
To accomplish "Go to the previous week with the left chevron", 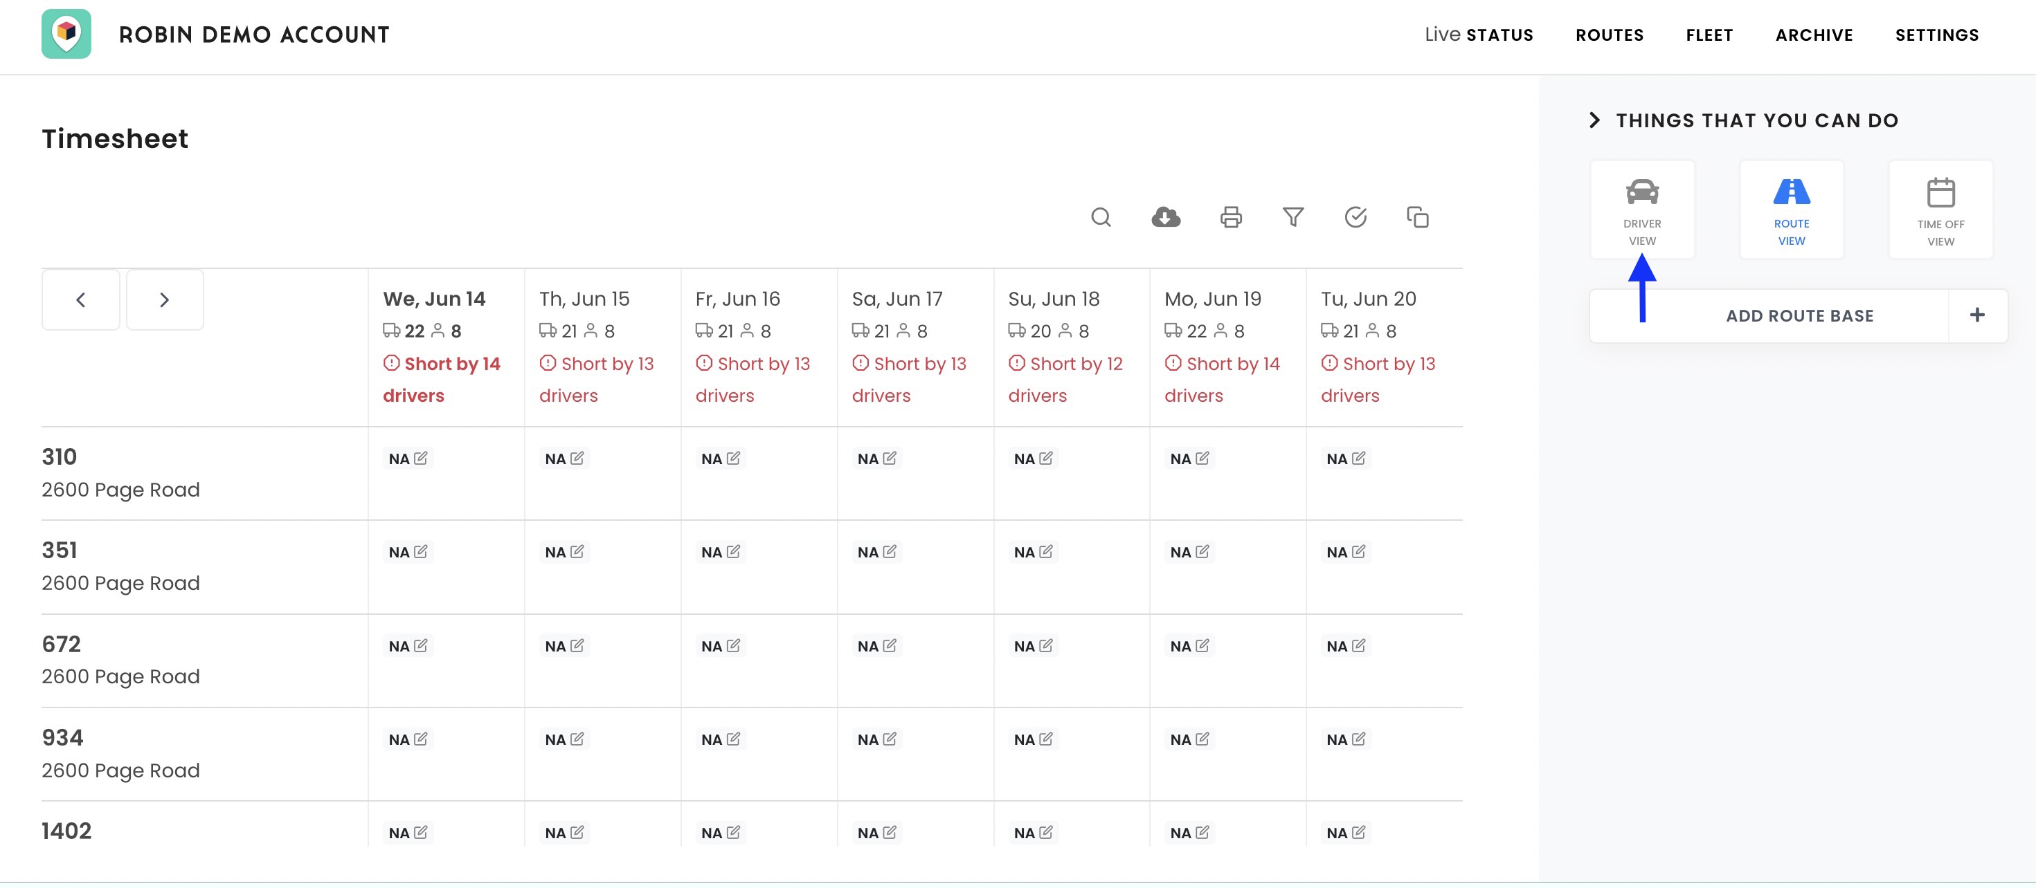I will tap(80, 300).
